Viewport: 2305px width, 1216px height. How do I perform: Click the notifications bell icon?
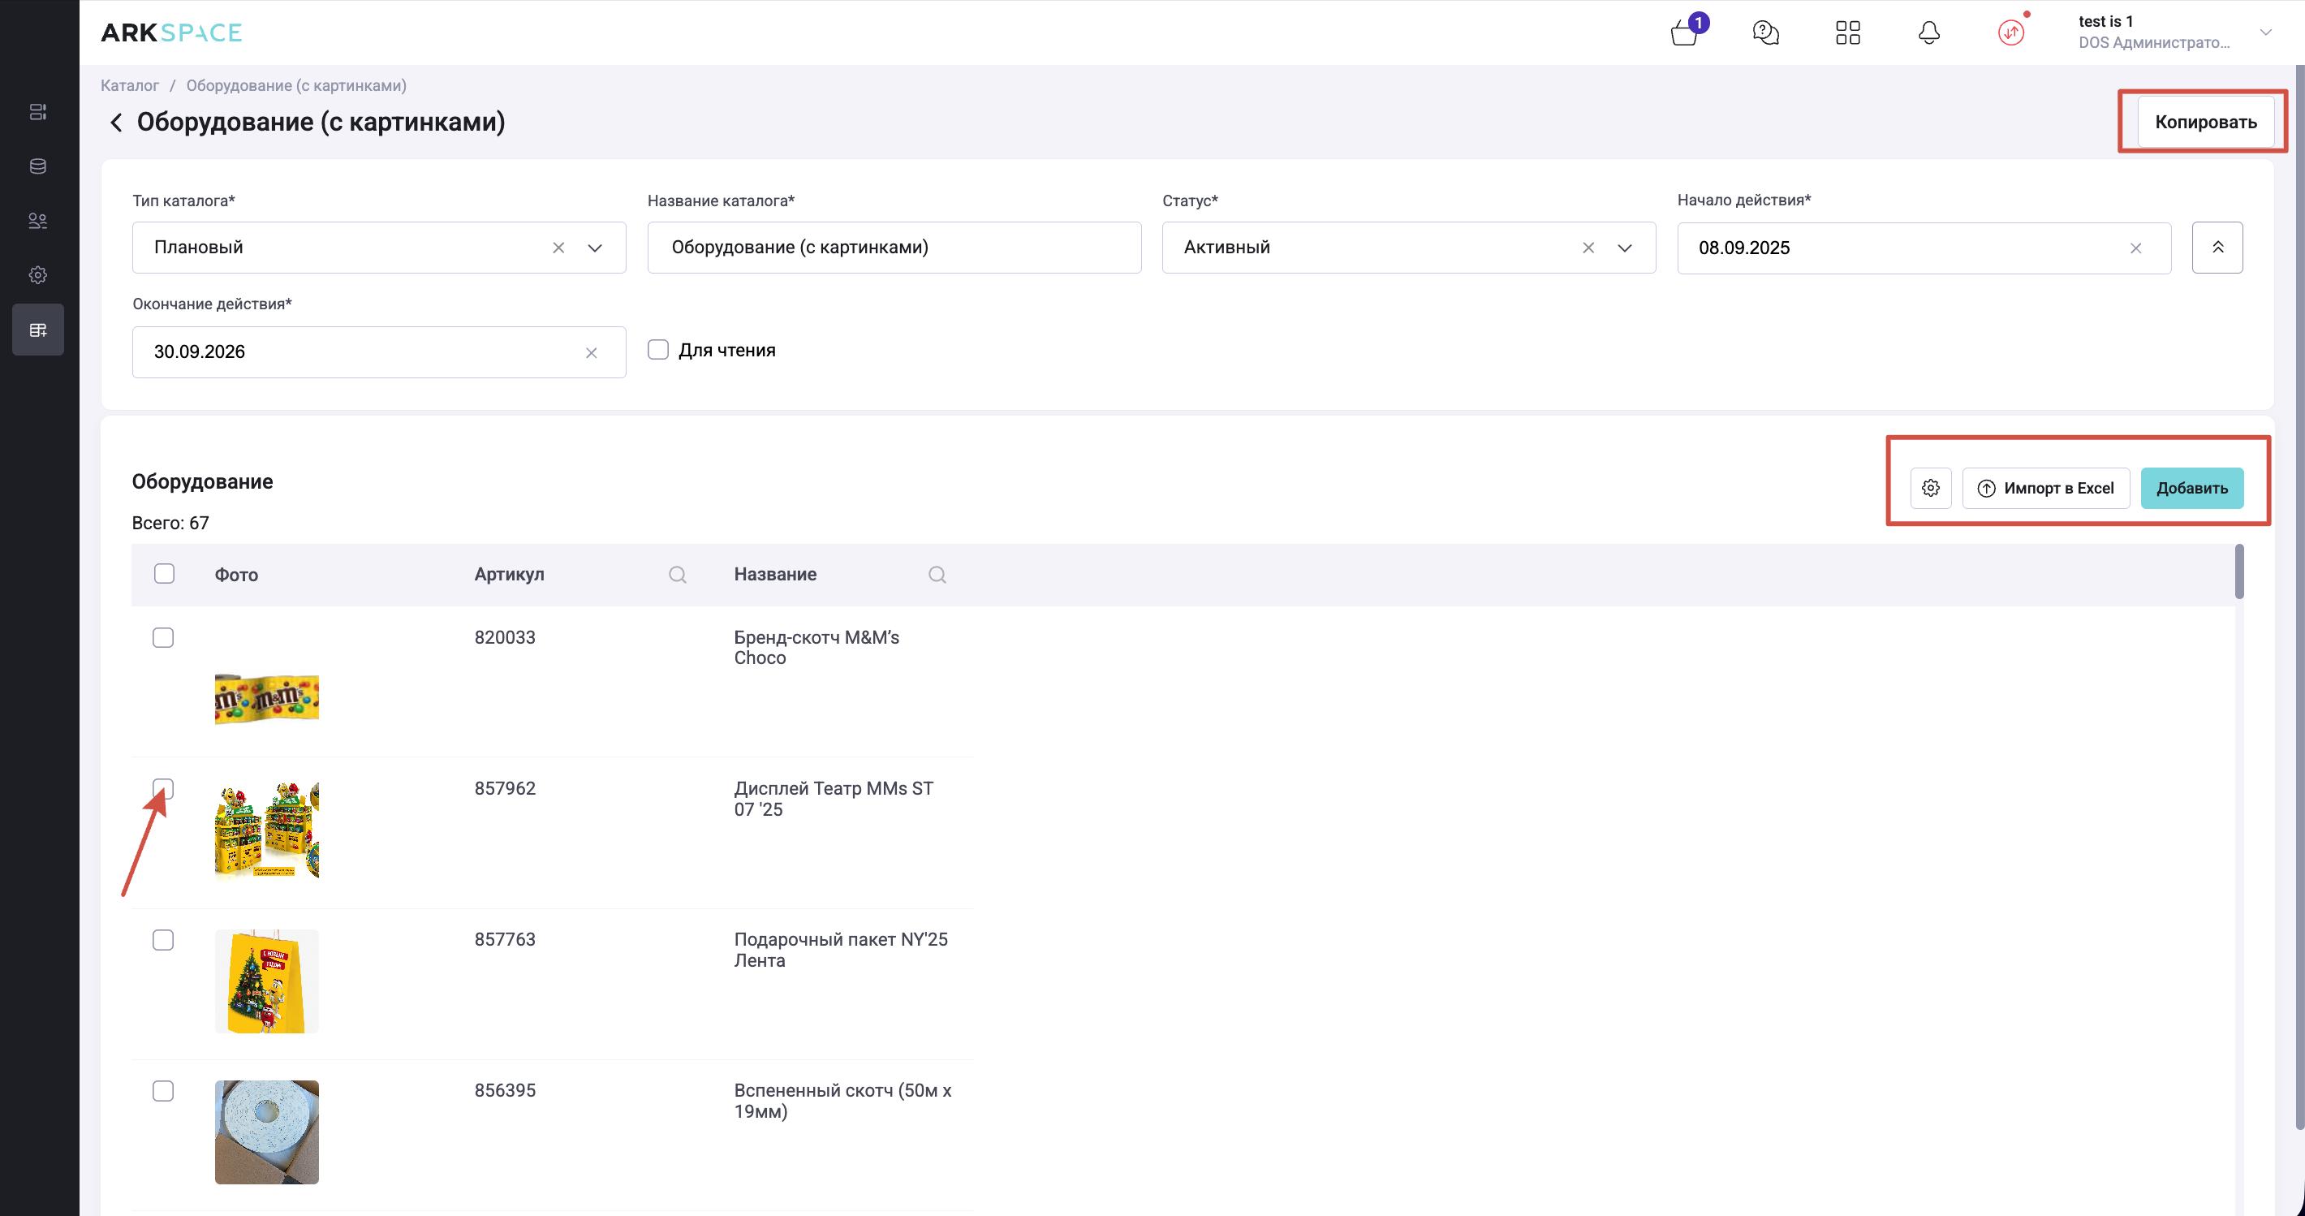1929,33
